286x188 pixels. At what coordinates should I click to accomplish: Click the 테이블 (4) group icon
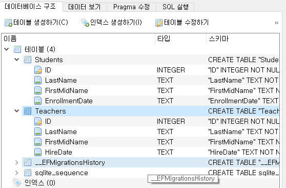pos(17,49)
